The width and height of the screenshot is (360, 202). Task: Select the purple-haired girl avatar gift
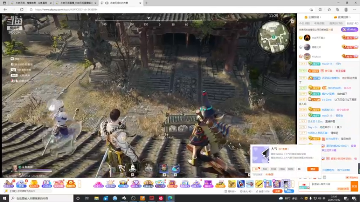point(277,184)
